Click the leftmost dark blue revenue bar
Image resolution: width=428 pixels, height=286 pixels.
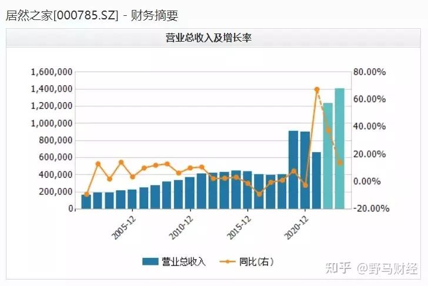click(x=86, y=202)
